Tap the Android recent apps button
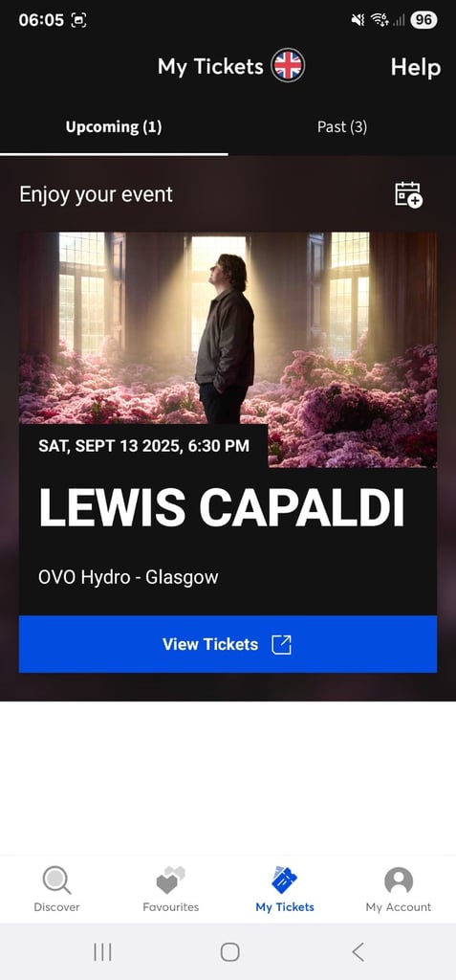456x980 pixels. (102, 952)
